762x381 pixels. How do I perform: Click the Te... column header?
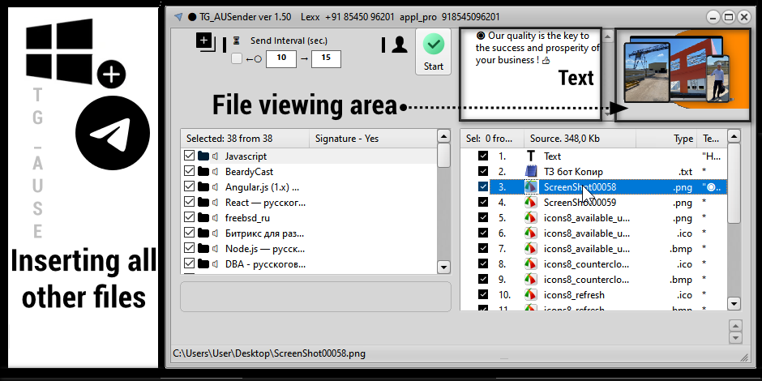pyautogui.click(x=712, y=139)
